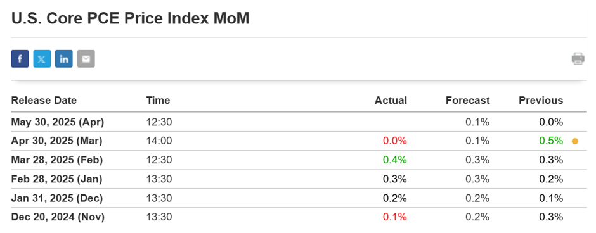The image size is (596, 233).
Task: Share page via Facebook icon
Action: 20,59
